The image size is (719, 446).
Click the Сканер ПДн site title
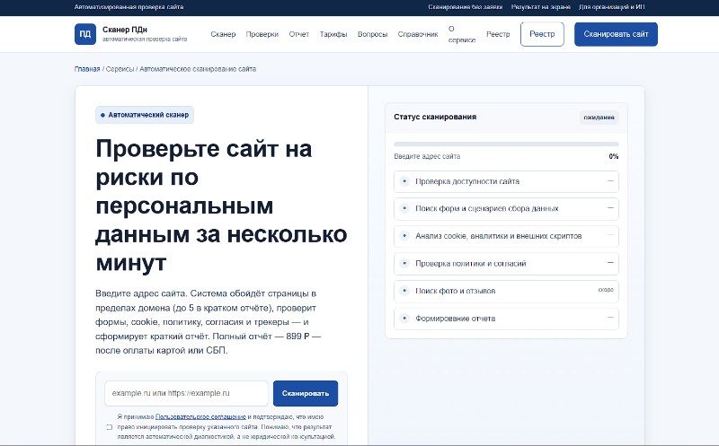[125, 30]
